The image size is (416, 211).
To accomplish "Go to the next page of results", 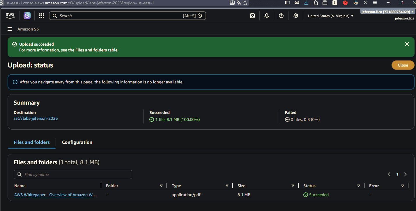I will click(x=406, y=174).
